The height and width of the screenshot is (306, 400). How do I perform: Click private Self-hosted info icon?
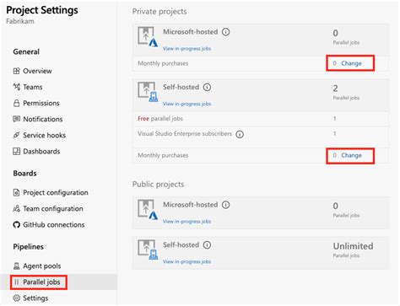[207, 87]
